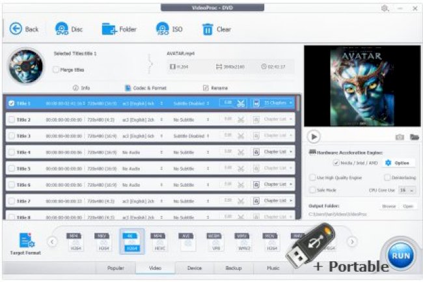This screenshot has height=282, width=423.
Task: Toggle Nvidia / Intel / AMD hardware acceleration
Action: 336,163
